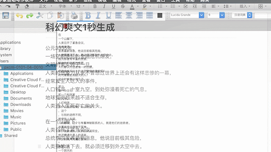Insert a bulleted list
The height and width of the screenshot is (152, 271).
pyautogui.click(x=173, y=6)
